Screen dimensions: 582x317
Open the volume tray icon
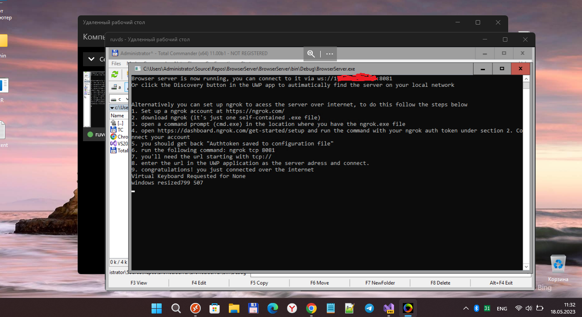[529, 308]
